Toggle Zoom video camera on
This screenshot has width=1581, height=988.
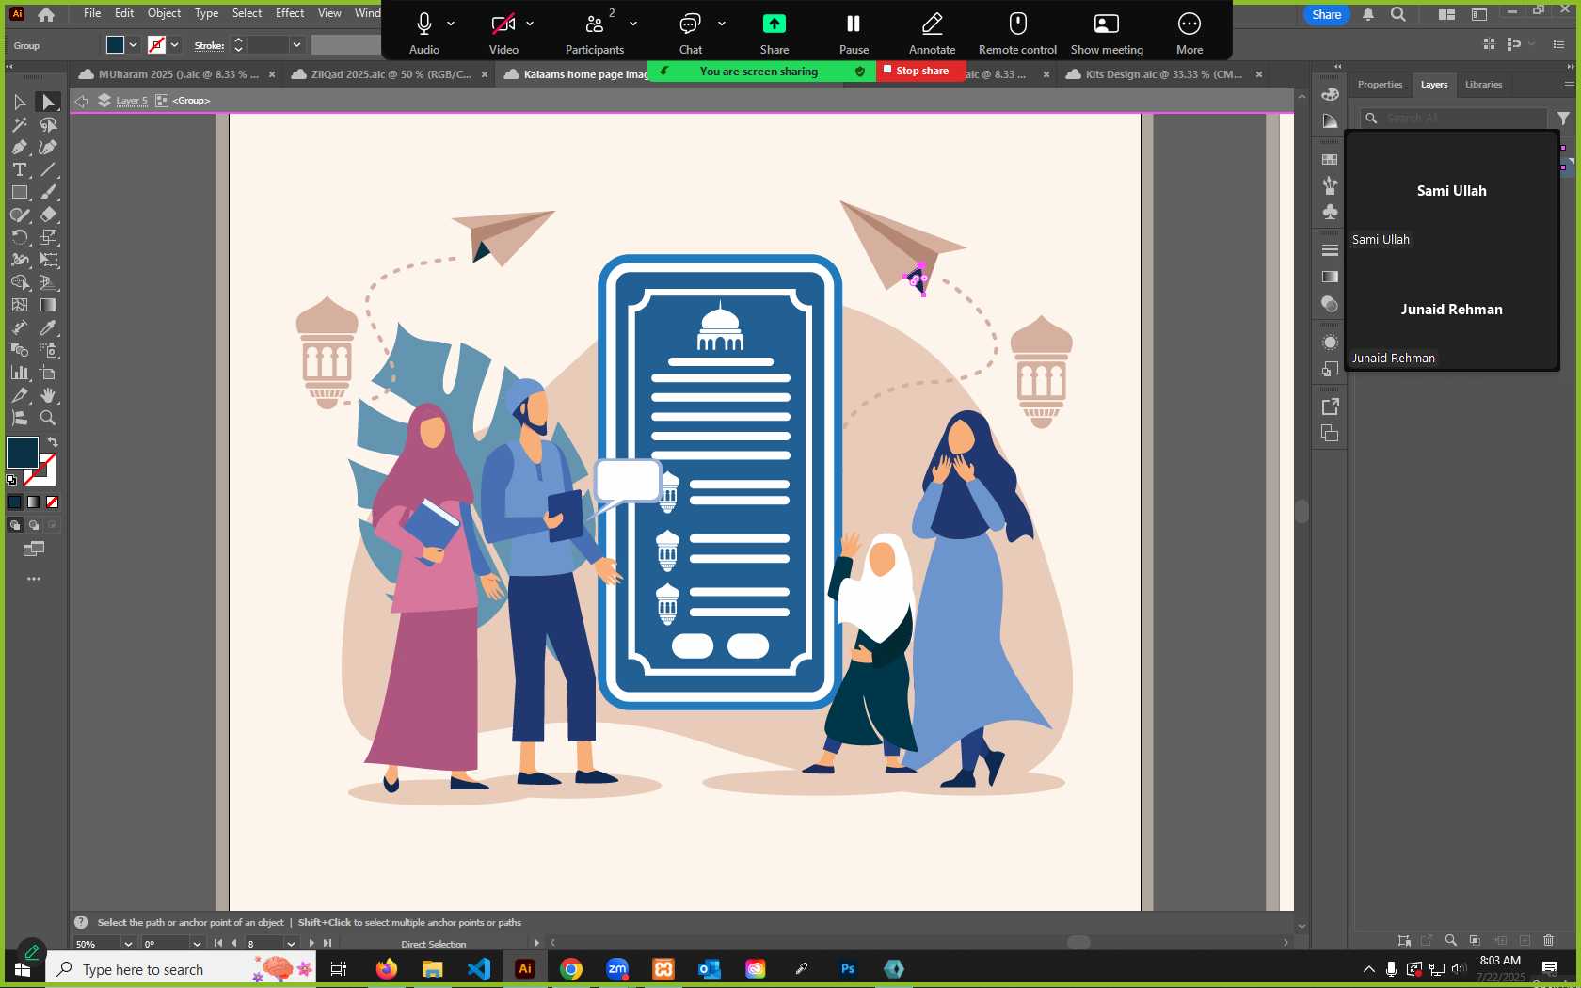click(x=503, y=33)
